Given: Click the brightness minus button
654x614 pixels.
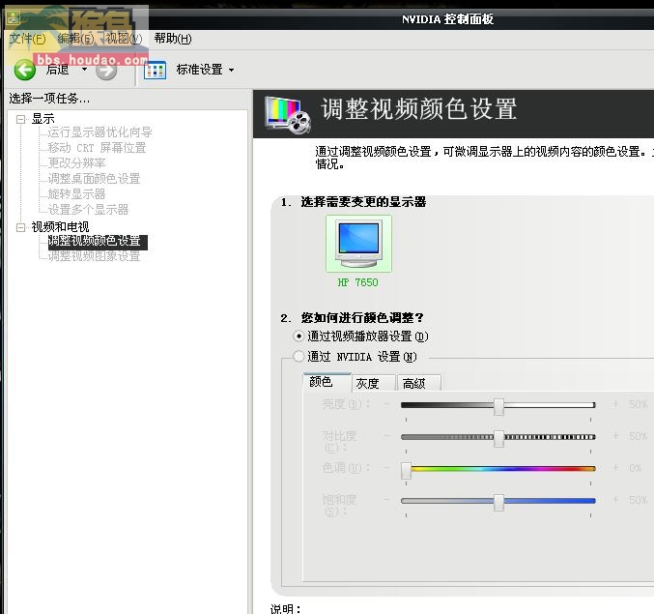Looking at the screenshot, I should pyautogui.click(x=386, y=404).
